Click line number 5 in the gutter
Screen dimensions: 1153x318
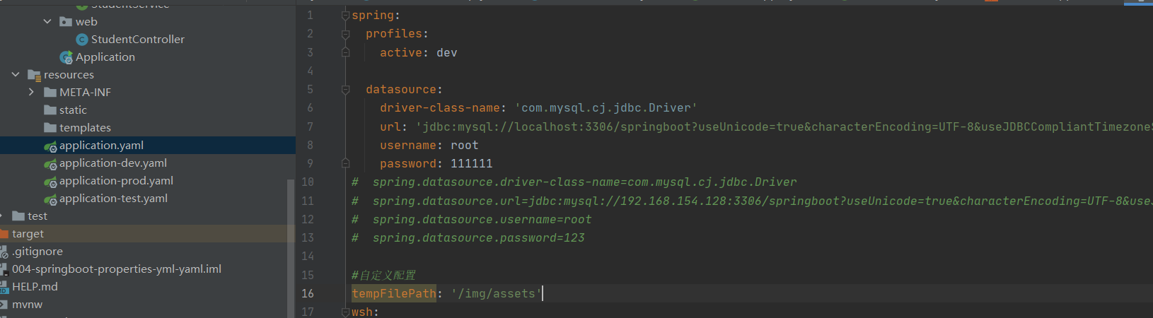310,90
